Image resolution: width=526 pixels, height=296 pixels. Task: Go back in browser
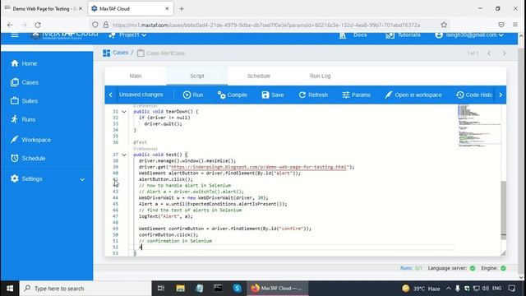10,25
